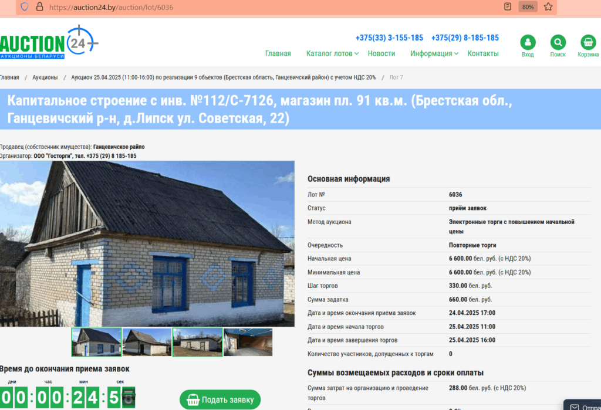Open the Поиск search icon

tap(558, 43)
